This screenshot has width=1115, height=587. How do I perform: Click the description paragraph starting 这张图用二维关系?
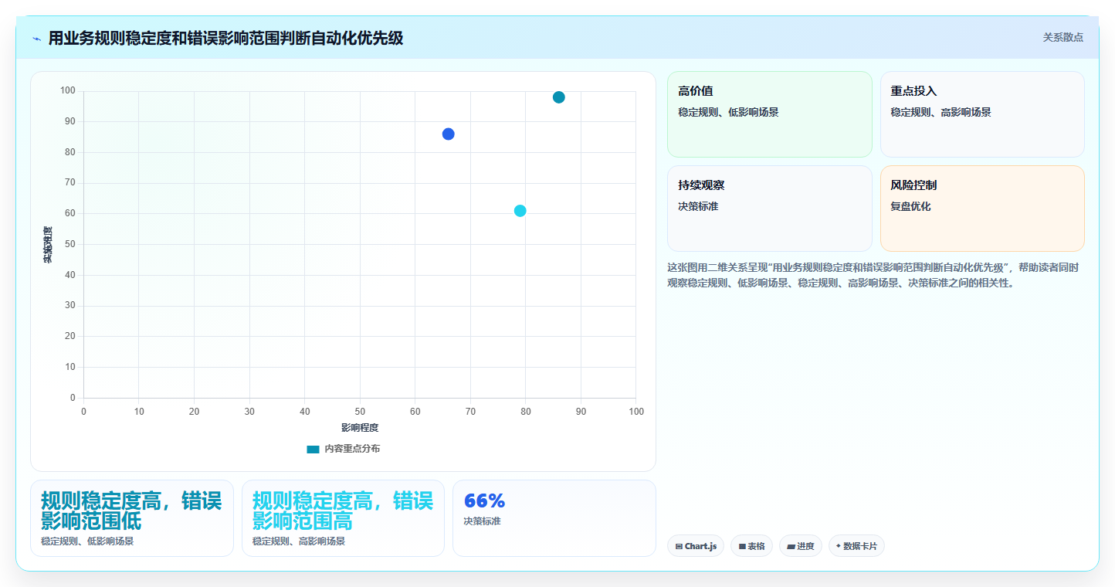[x=873, y=275]
